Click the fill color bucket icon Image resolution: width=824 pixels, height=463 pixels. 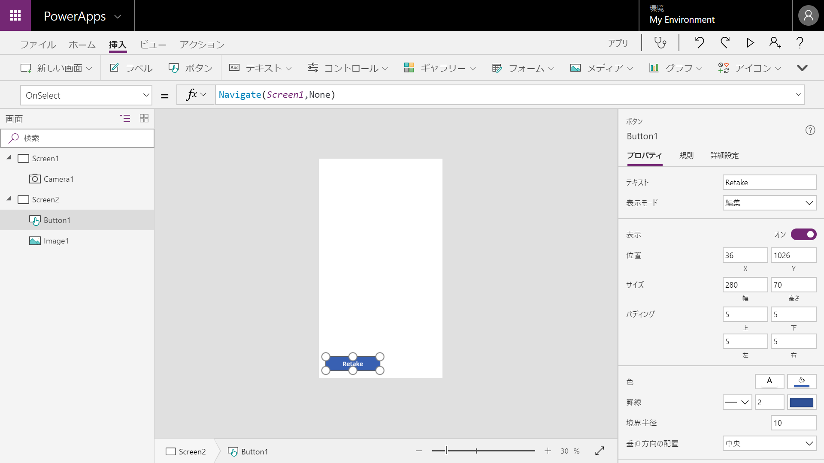tap(801, 381)
